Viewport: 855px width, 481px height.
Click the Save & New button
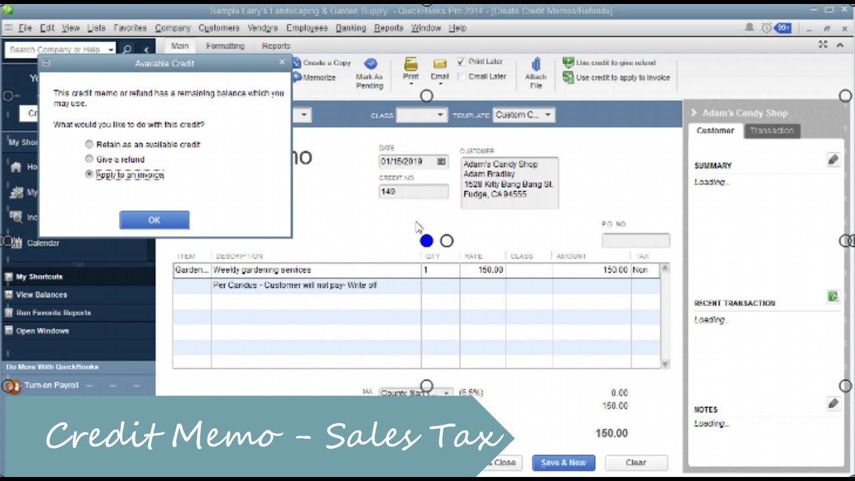point(564,462)
